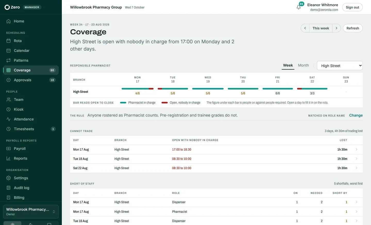Viewport: 371px width, 225px height.
Task: Expand the Sat 22 Aug cannot-trade row chevron
Action: point(357,168)
